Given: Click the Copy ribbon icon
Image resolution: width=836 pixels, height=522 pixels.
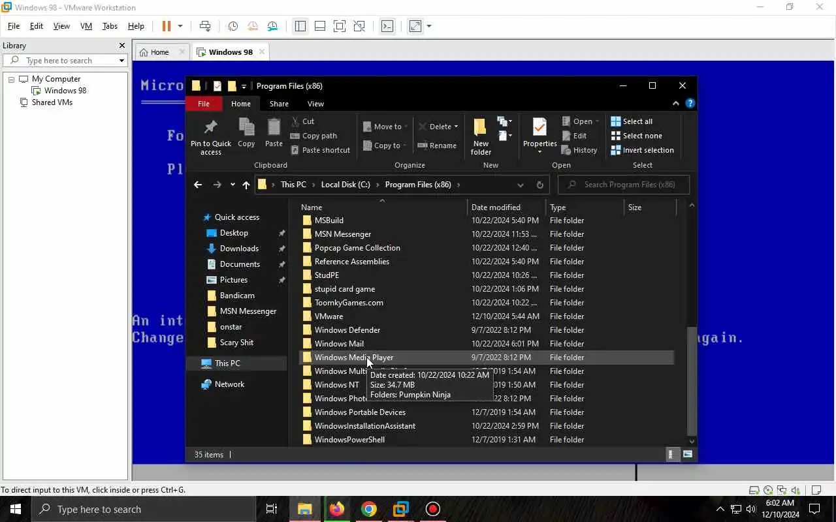Looking at the screenshot, I should (x=246, y=133).
